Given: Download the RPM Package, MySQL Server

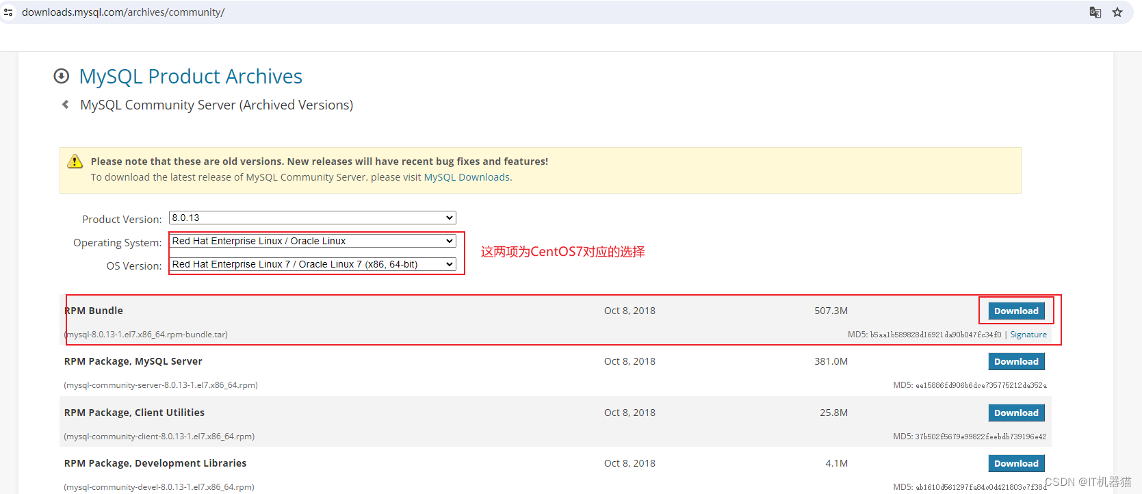Looking at the screenshot, I should click(x=1016, y=361).
